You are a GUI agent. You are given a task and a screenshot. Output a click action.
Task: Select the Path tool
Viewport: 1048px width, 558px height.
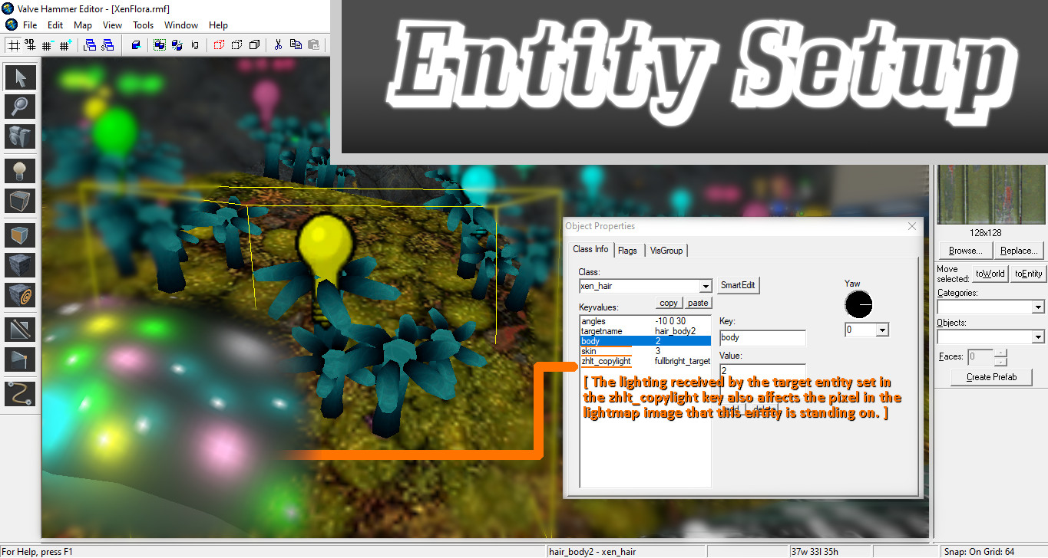(20, 393)
